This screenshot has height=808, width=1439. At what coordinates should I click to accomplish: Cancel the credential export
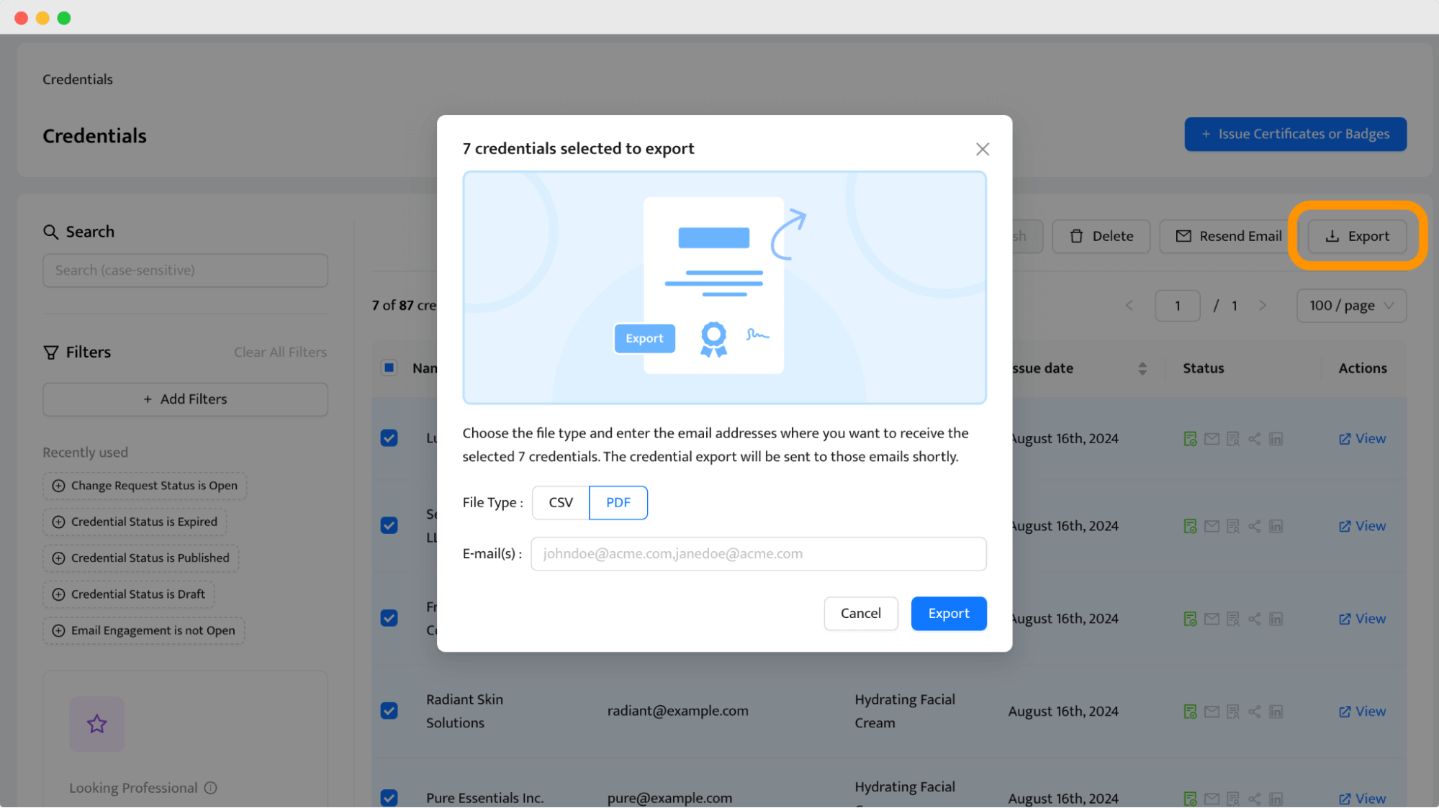click(x=860, y=613)
